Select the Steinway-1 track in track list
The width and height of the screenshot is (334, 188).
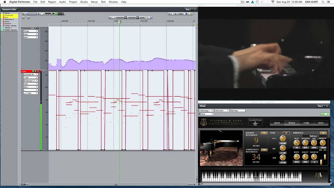pos(9,19)
